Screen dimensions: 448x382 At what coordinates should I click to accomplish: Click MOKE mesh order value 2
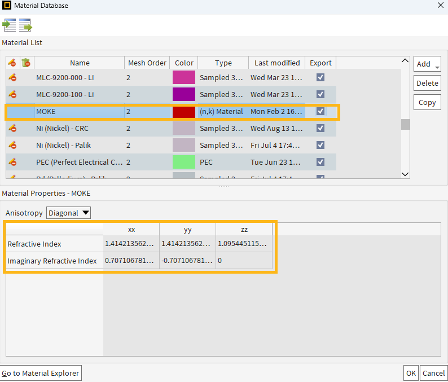tap(128, 111)
